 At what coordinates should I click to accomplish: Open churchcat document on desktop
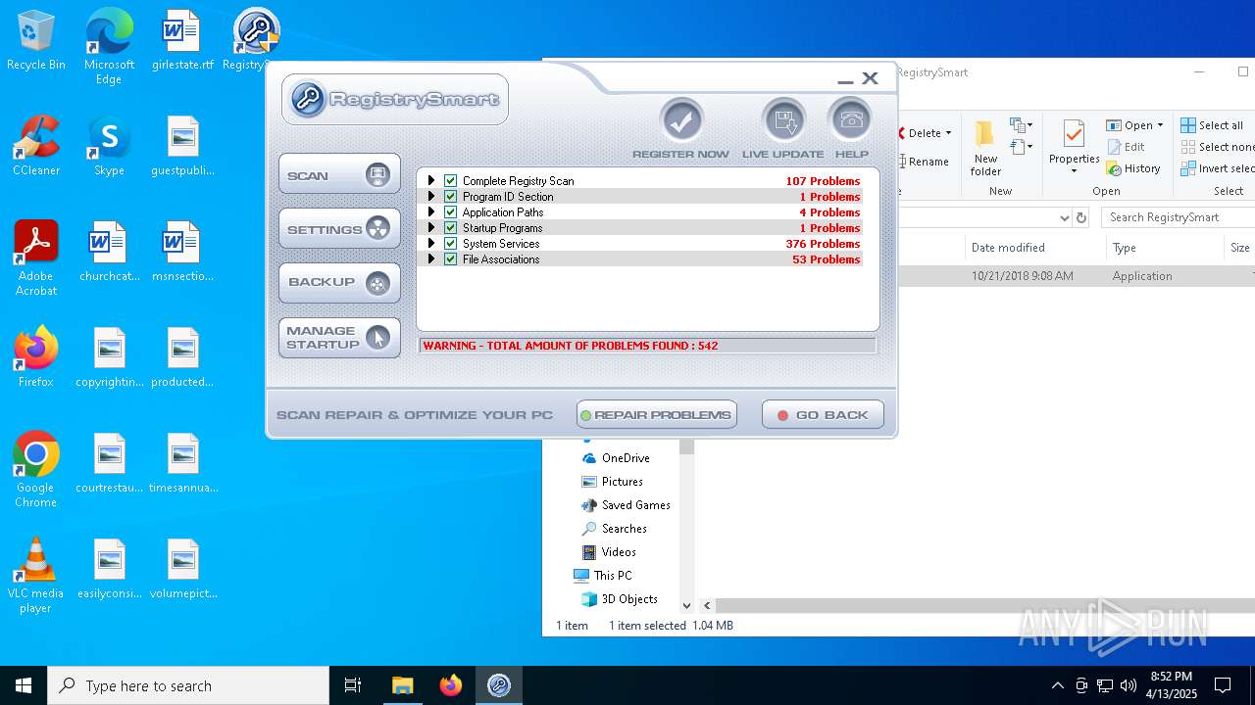(x=109, y=252)
